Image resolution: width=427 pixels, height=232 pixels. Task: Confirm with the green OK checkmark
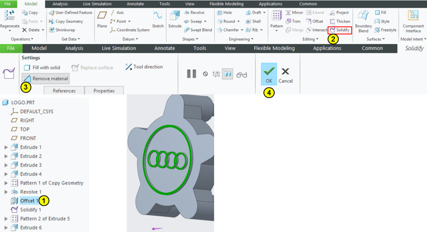tap(269, 74)
